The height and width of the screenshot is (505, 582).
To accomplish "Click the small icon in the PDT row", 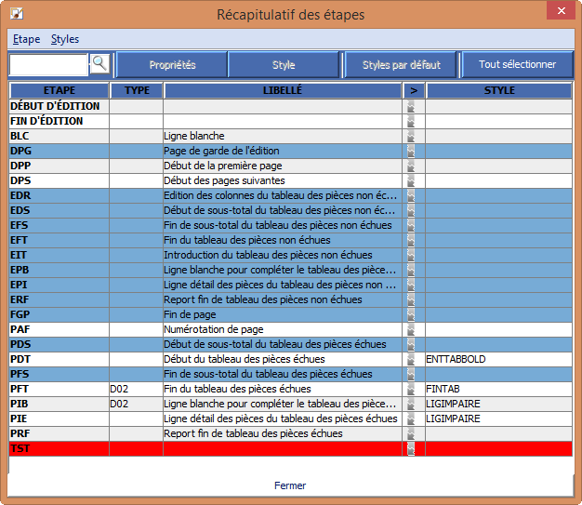I will pyautogui.click(x=410, y=359).
